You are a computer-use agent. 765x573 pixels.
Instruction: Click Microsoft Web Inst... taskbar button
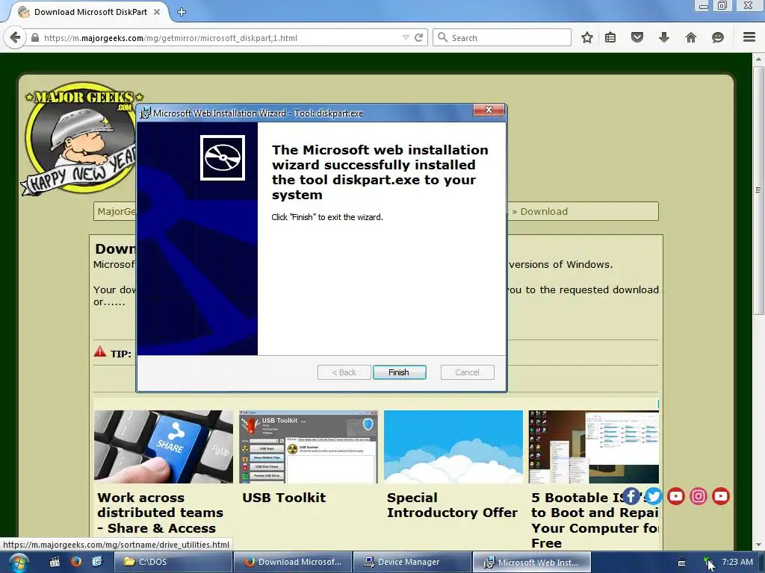pos(532,562)
